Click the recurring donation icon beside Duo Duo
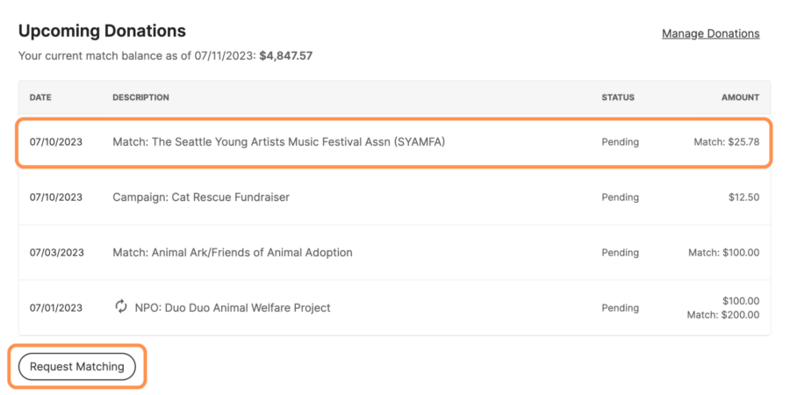Screen dimensions: 790x395 point(121,306)
